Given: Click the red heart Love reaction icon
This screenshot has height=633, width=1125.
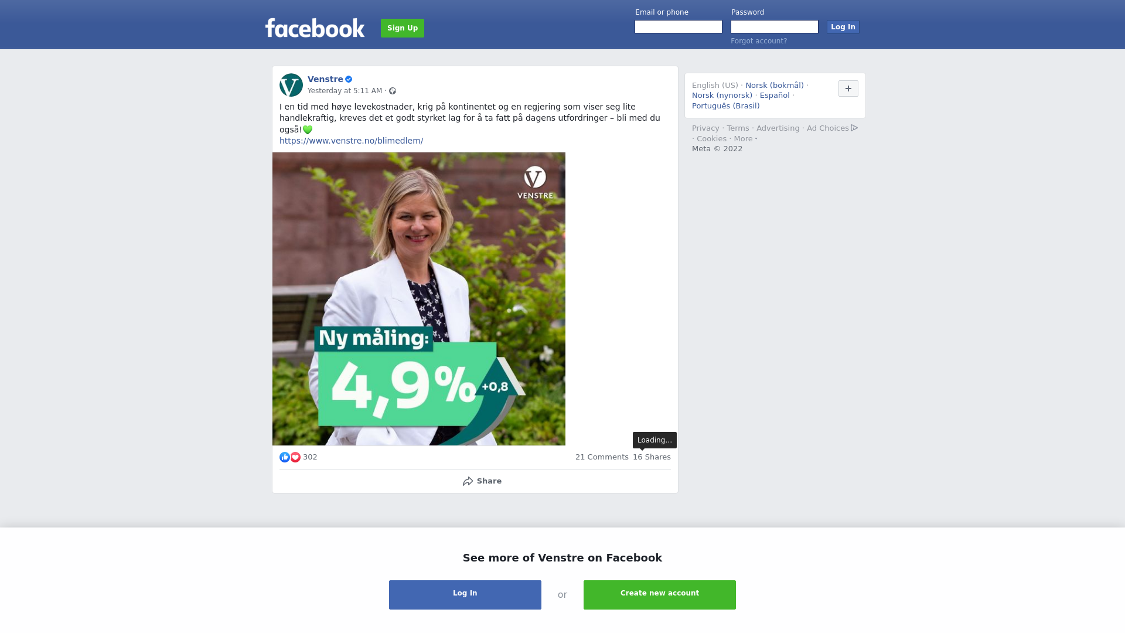Looking at the screenshot, I should click(x=295, y=457).
